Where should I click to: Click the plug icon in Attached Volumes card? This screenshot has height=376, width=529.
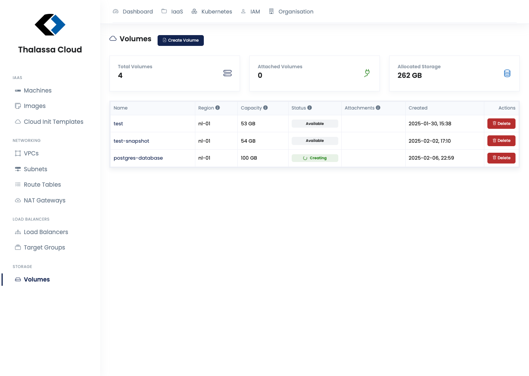[x=367, y=73]
